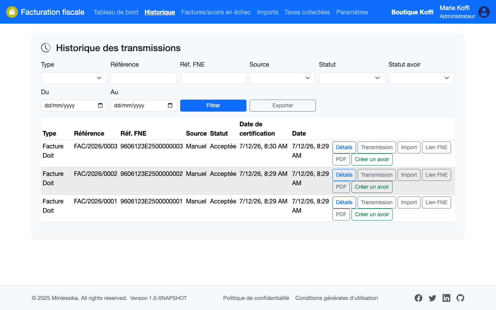Open the Twitter footer icon

pyautogui.click(x=432, y=298)
